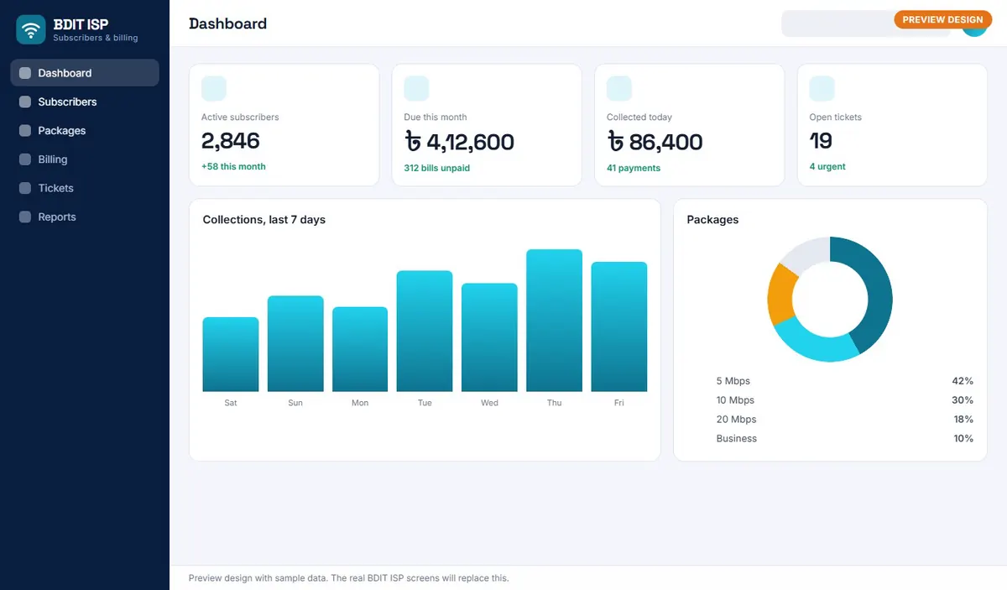Click the sidebar icon next to Tickets

(x=25, y=188)
